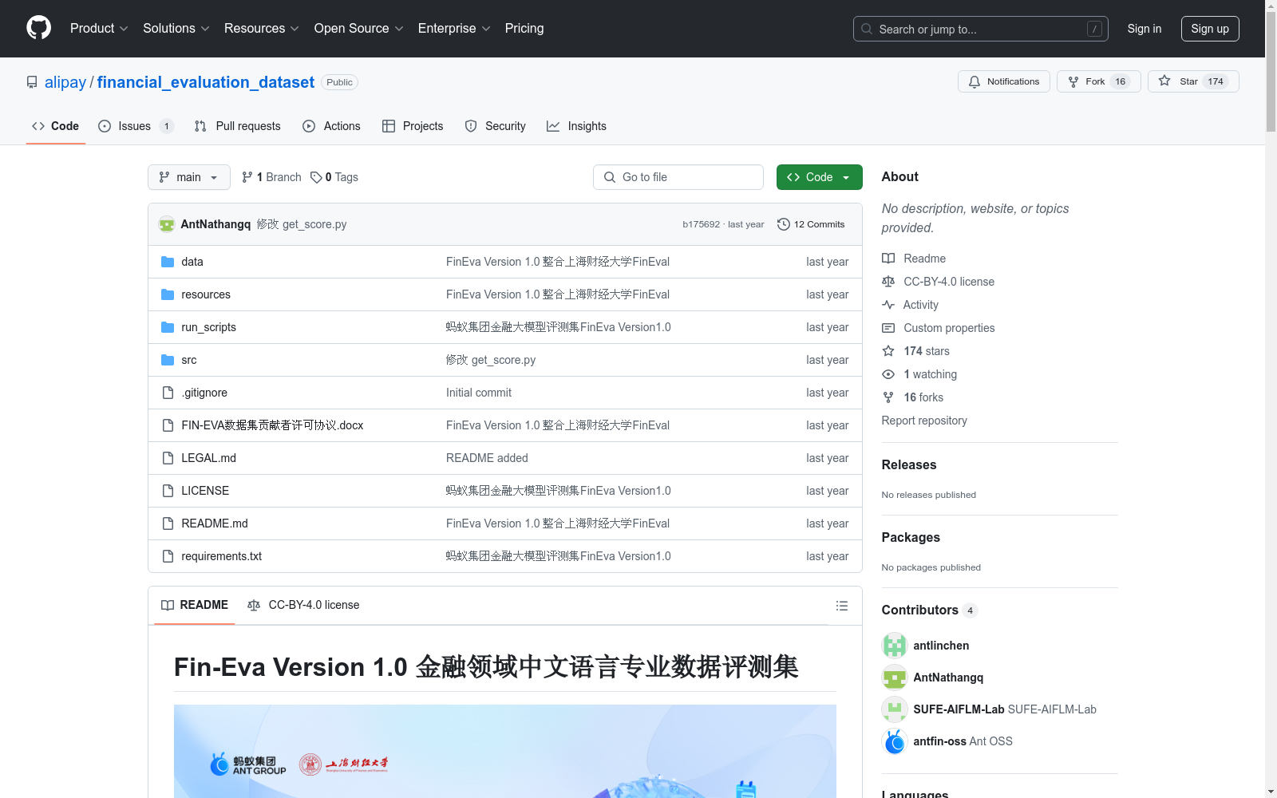Expand the Solutions menu

pos(176,29)
